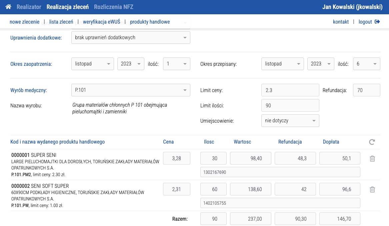Image resolution: width=389 pixels, height=226 pixels.
Task: Open Okres przepisany year 2023 dropdown
Action: pyautogui.click(x=320, y=64)
